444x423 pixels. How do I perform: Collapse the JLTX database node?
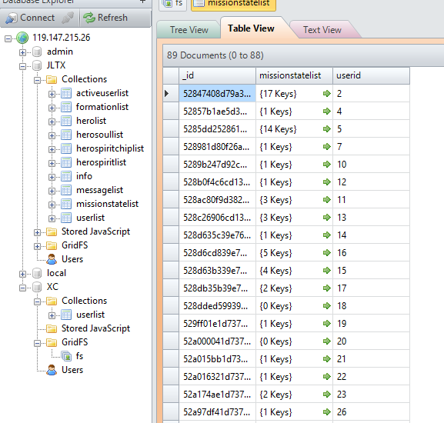22,66
